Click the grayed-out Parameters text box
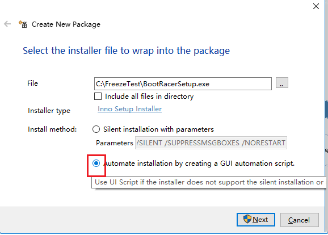Screen dimensions: 328x235 211,142
